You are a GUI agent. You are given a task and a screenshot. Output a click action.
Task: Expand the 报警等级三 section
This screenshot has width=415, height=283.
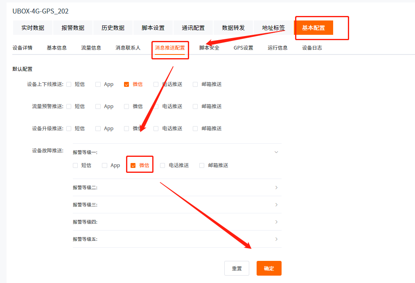[x=276, y=205]
